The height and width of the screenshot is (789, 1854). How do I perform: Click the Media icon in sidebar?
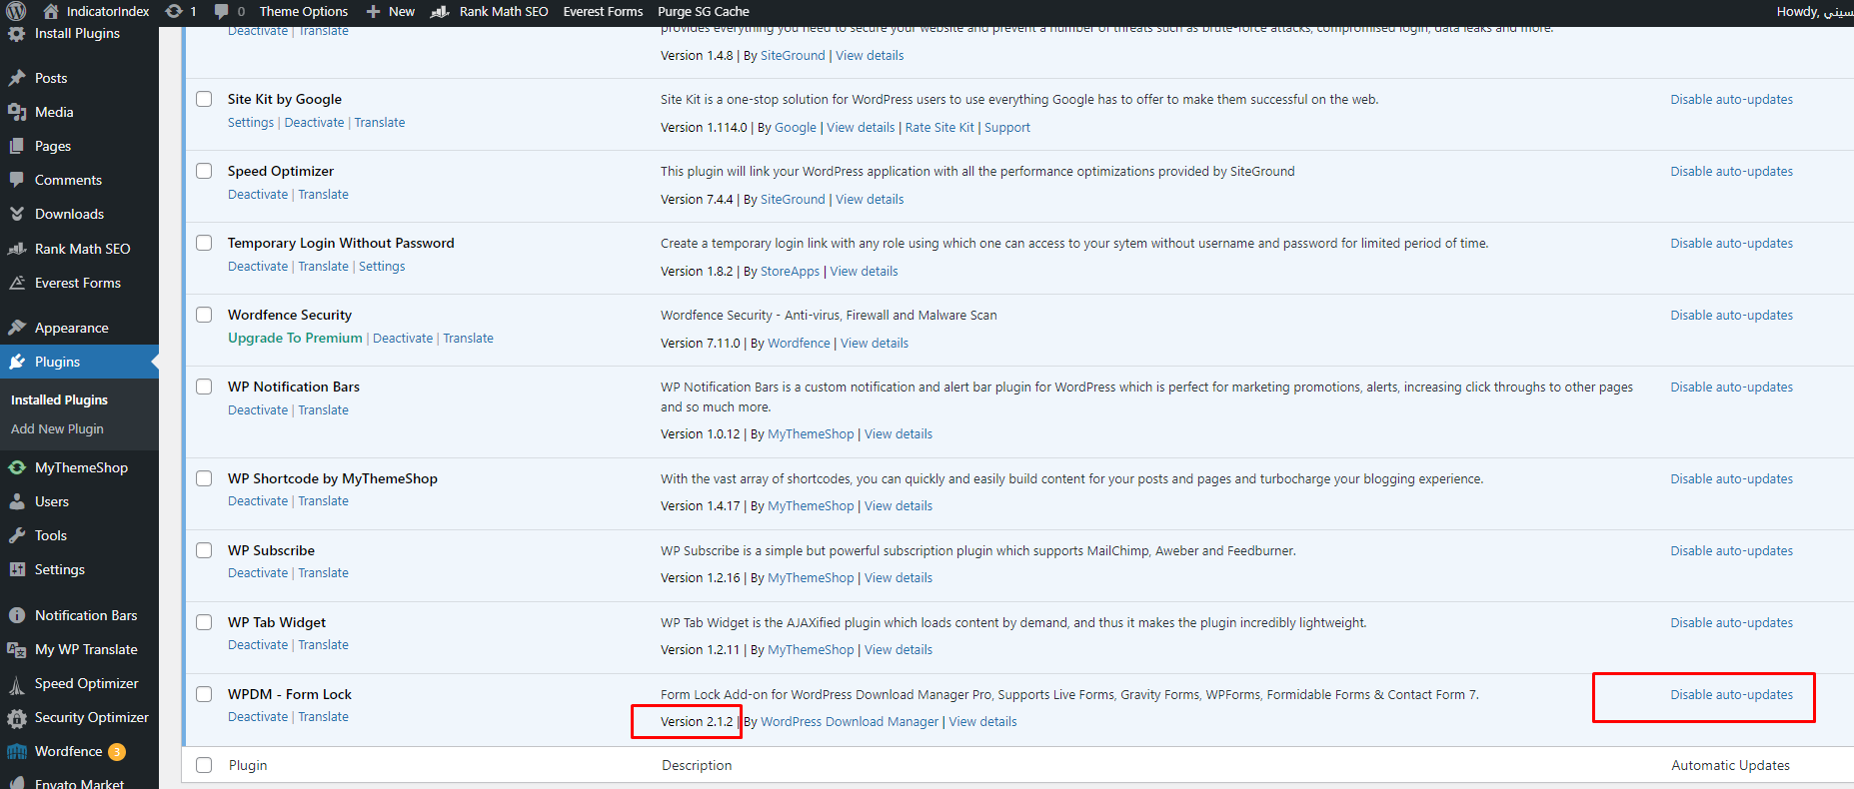tap(17, 112)
